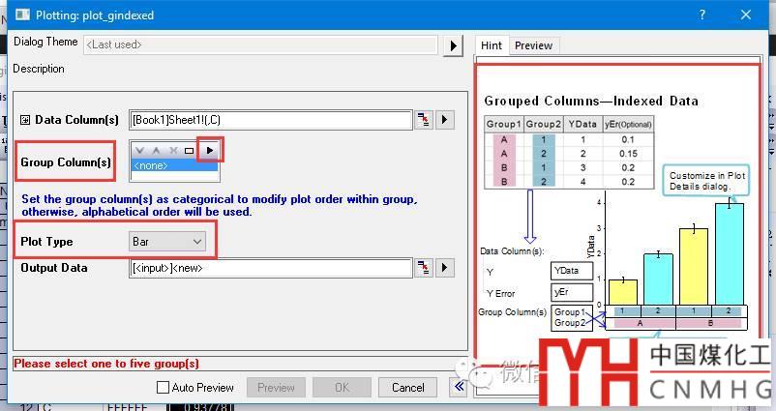Move selected group column down
The width and height of the screenshot is (776, 411).
[x=140, y=150]
